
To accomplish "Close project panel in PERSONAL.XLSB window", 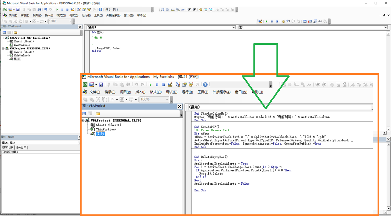I will pyautogui.click(x=81, y=26).
